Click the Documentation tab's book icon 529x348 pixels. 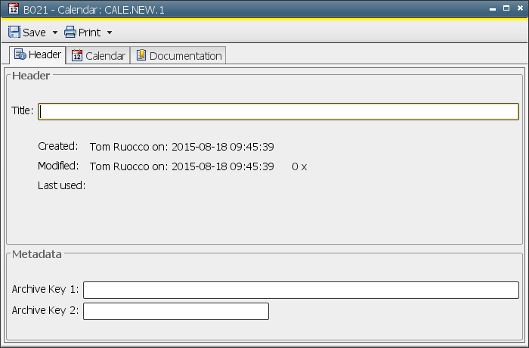click(141, 55)
